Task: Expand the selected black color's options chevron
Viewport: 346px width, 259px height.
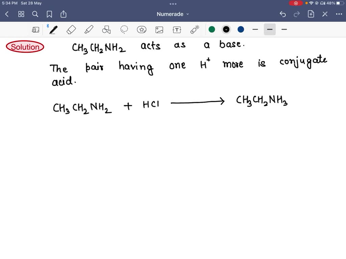Action: 226,29
